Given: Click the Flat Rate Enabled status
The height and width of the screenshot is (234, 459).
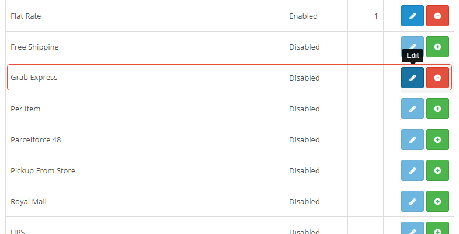Looking at the screenshot, I should click(303, 16).
